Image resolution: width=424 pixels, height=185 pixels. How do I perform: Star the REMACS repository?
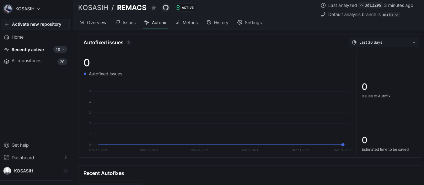[154, 8]
